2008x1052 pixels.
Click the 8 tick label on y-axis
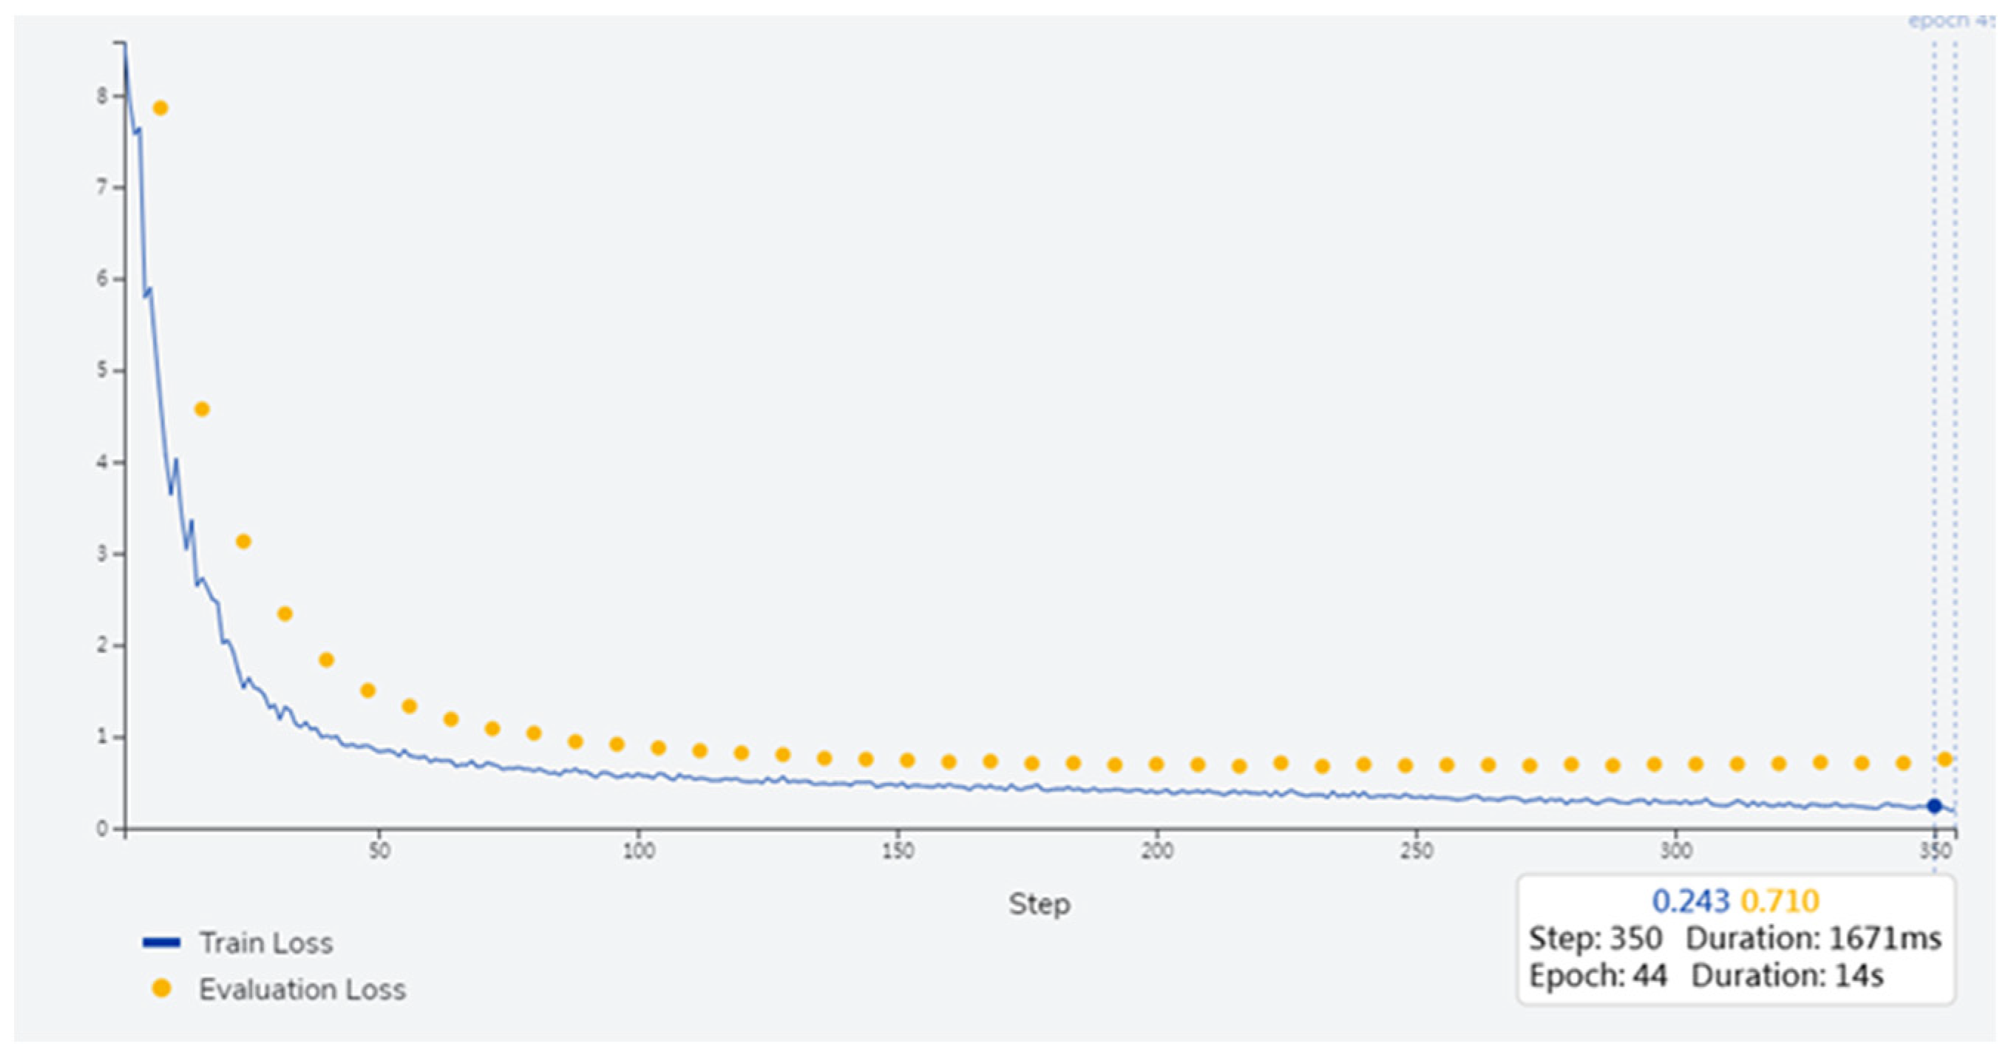[102, 96]
